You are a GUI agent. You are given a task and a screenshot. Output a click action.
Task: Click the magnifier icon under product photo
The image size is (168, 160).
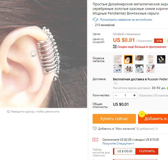[x=8, y=112]
